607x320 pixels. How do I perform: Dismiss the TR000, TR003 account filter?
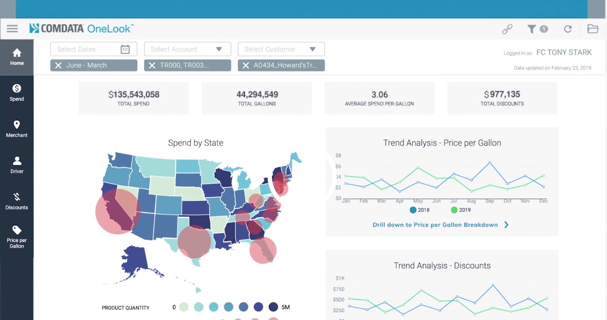coord(150,65)
